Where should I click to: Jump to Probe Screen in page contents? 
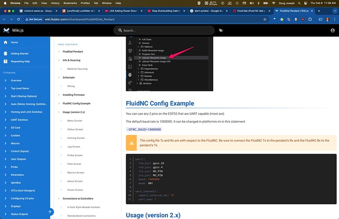pos(75,156)
